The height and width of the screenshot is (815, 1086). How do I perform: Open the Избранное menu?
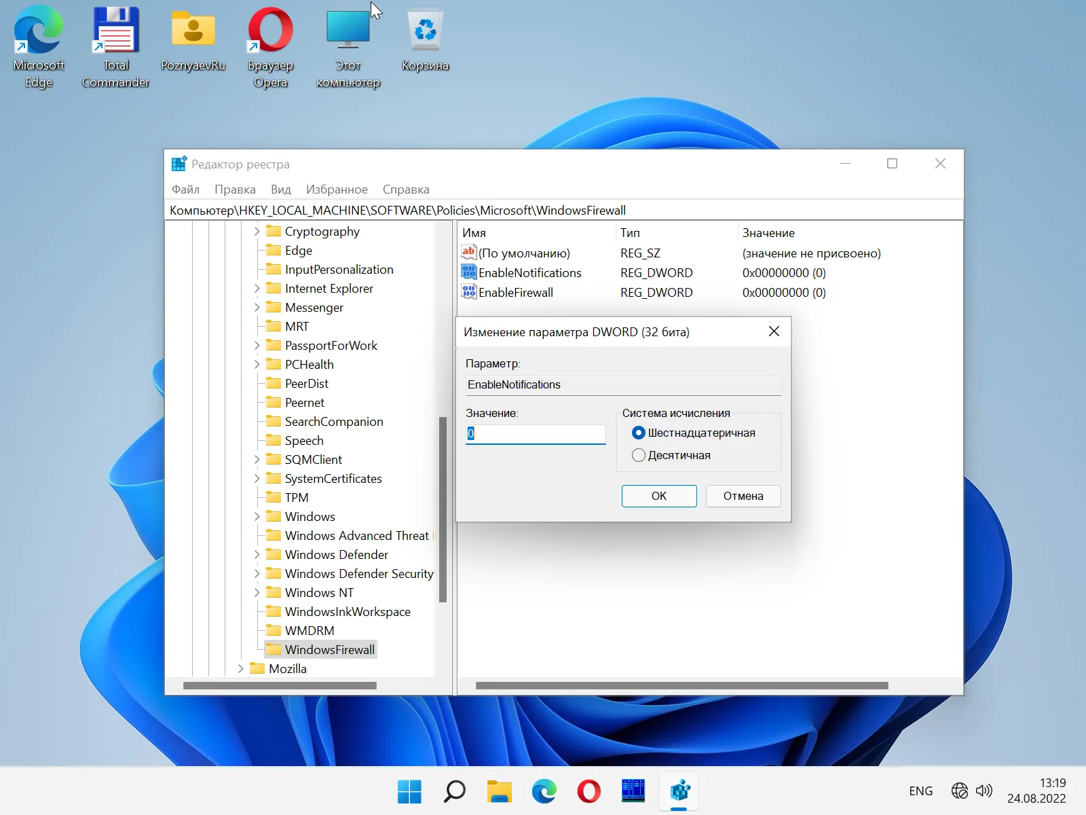tap(337, 189)
